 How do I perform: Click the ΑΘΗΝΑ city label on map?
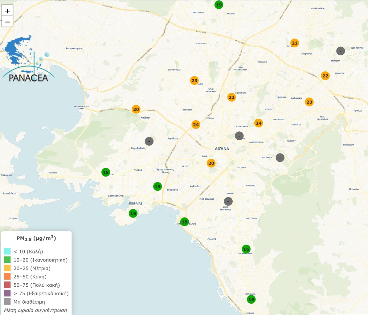click(x=222, y=149)
